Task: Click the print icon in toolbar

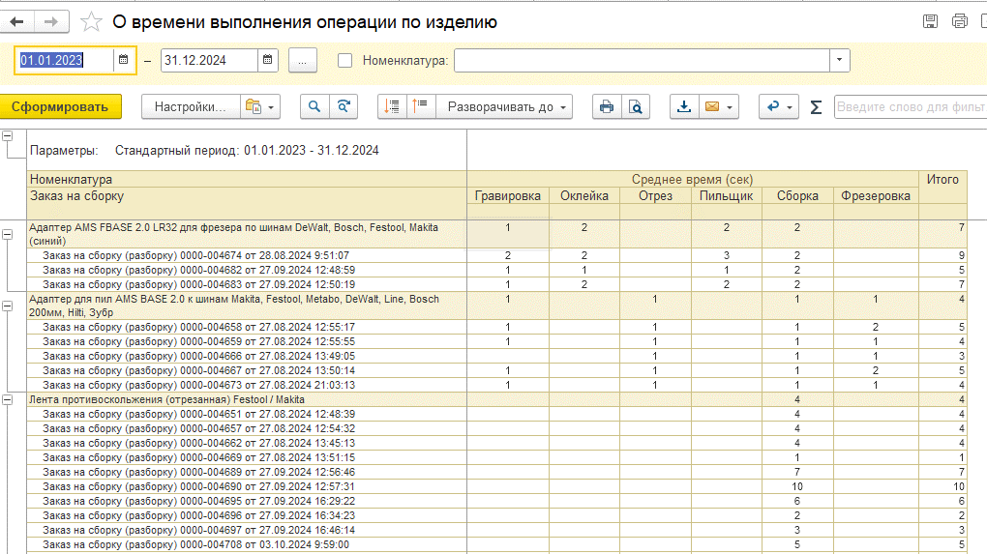Action: click(x=607, y=107)
